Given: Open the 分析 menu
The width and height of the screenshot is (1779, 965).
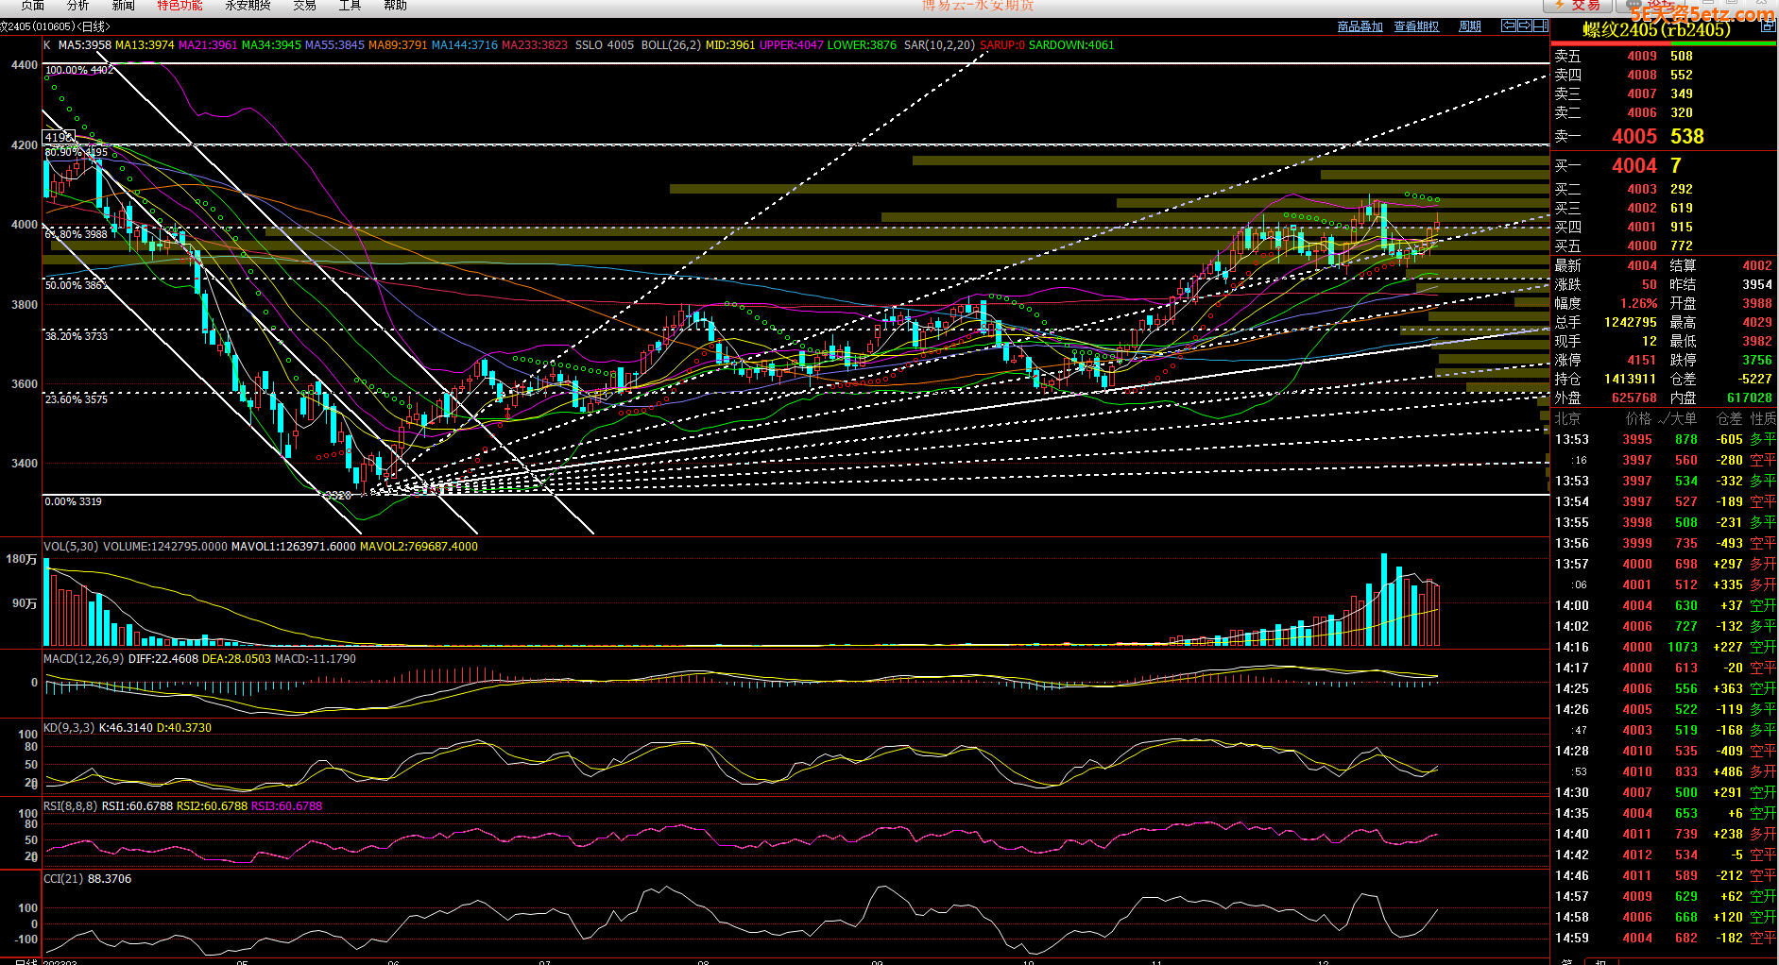Looking at the screenshot, I should [x=77, y=6].
